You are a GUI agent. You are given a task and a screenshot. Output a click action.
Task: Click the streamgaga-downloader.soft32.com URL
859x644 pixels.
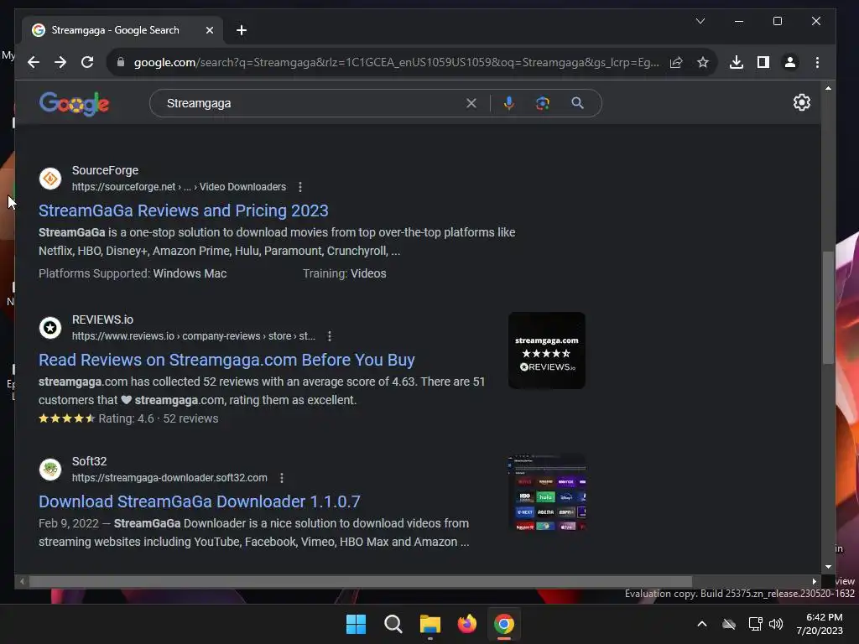click(169, 478)
